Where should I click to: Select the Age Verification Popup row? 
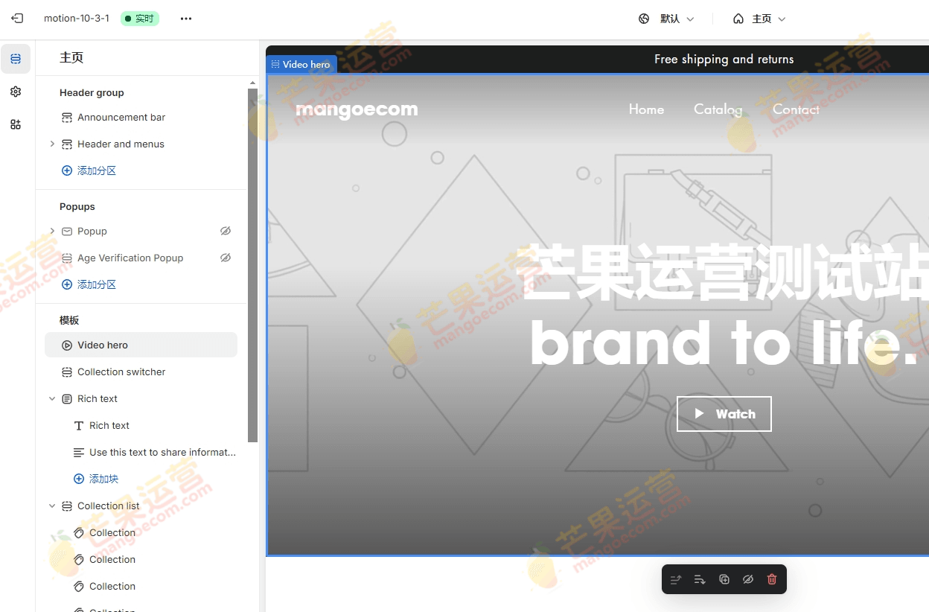(141, 258)
